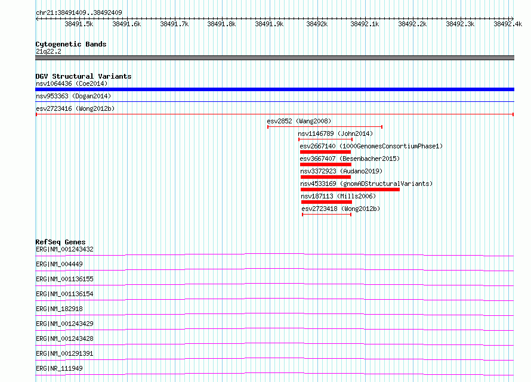Open the nsv187113 (Mills2006) variant label
The image size is (531, 382).
click(x=338, y=196)
